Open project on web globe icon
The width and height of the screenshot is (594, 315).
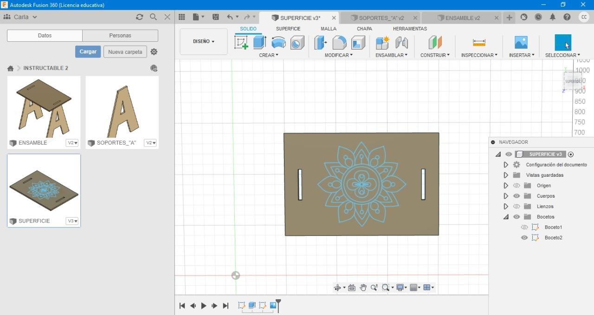coord(154,68)
